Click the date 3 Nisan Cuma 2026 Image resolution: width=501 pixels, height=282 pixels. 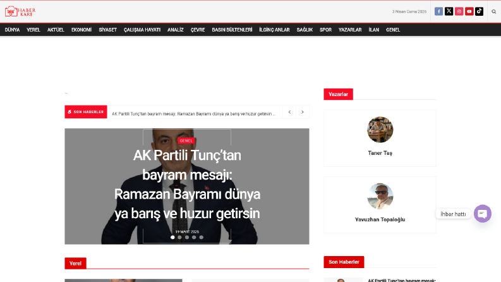[409, 11]
